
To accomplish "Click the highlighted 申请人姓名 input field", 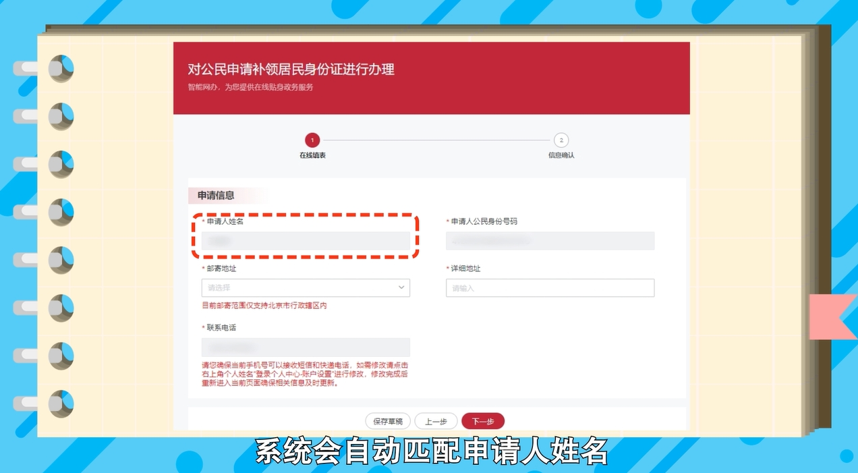I will (x=306, y=241).
